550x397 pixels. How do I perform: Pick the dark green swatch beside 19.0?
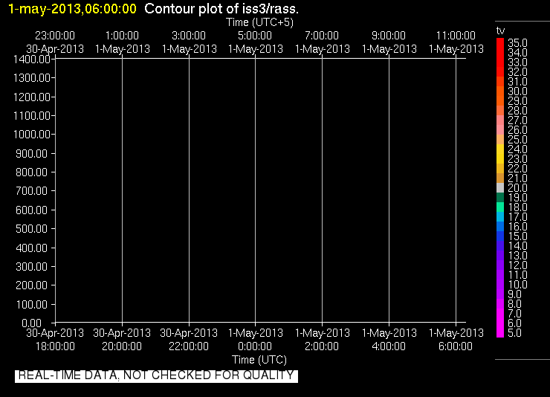pyautogui.click(x=500, y=198)
